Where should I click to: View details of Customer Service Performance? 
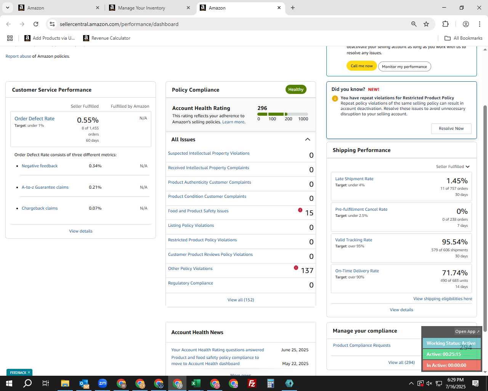point(81,231)
